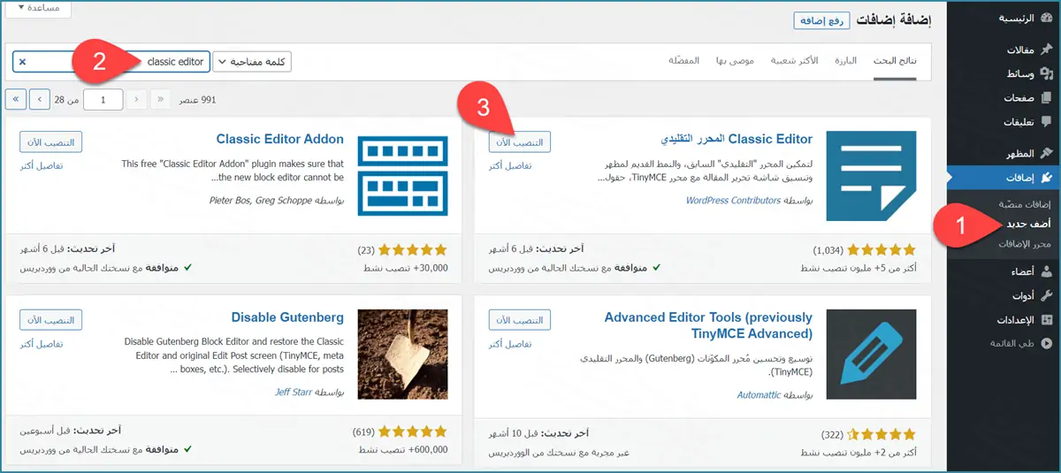Open the Tools wrench icon
The height and width of the screenshot is (473, 1061).
click(x=1047, y=295)
